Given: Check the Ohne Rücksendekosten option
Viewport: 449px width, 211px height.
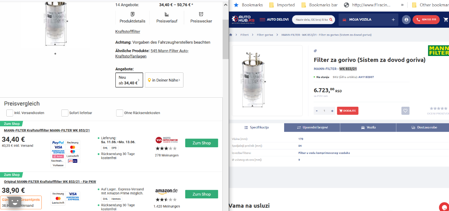Looking at the screenshot, I should [x=120, y=113].
